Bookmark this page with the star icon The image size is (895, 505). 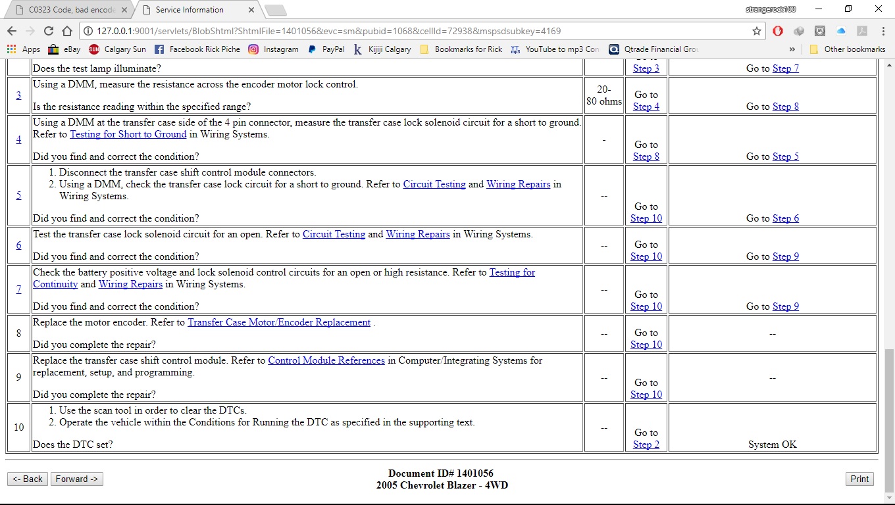coord(757,31)
